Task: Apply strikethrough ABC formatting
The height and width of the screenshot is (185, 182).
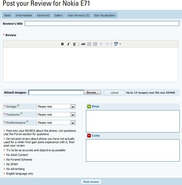Action: pos(83,44)
